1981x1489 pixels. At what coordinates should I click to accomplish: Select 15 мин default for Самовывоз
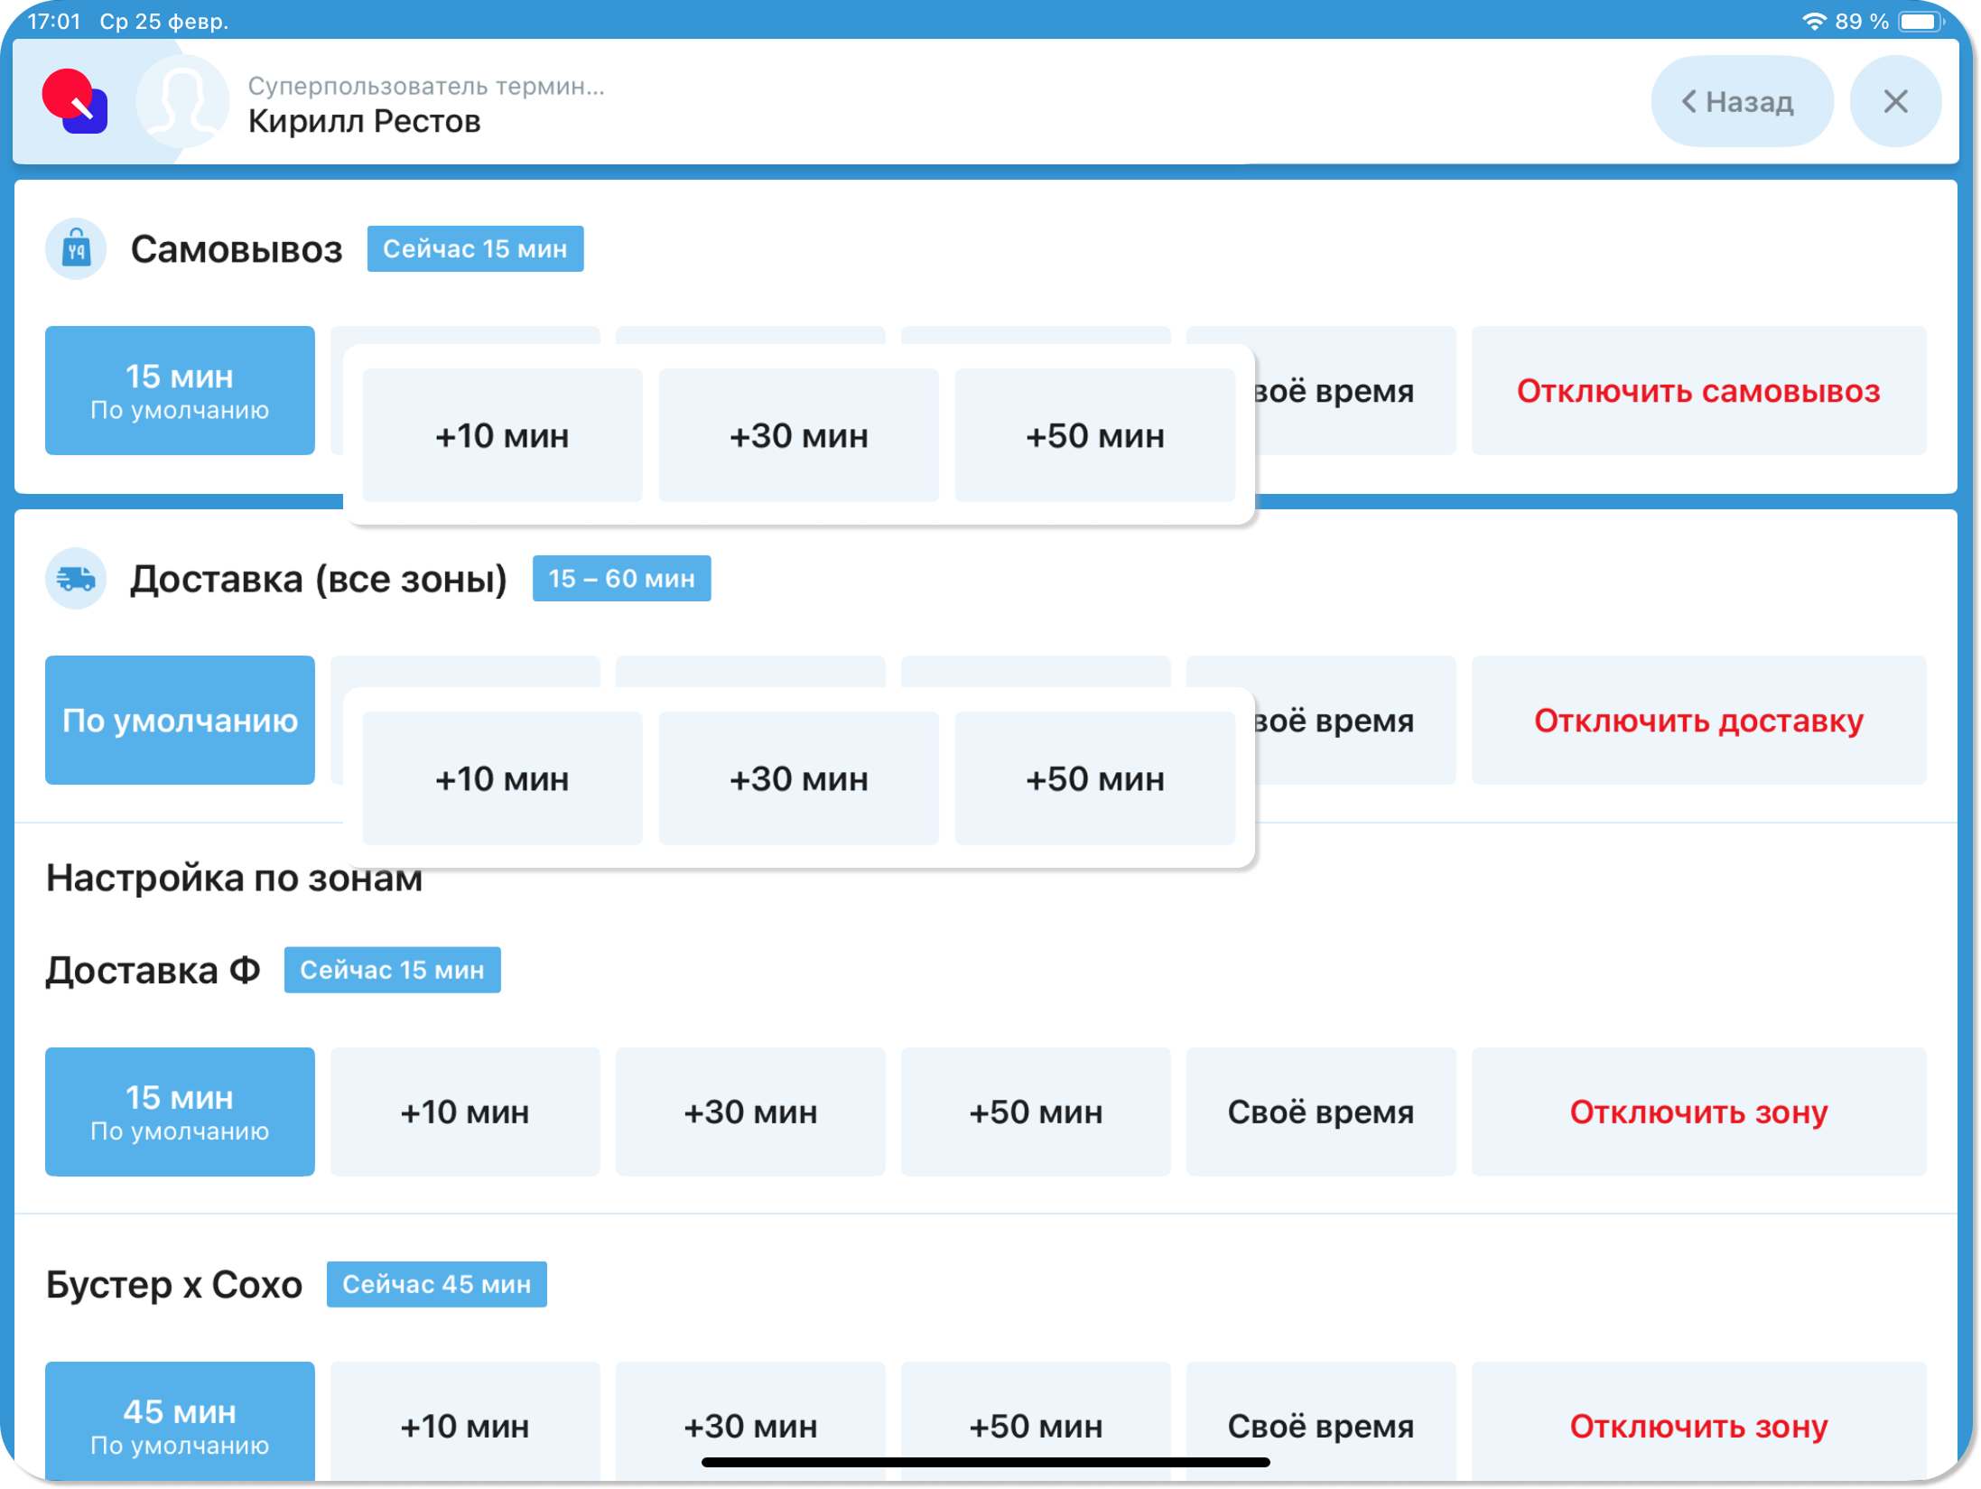[180, 390]
